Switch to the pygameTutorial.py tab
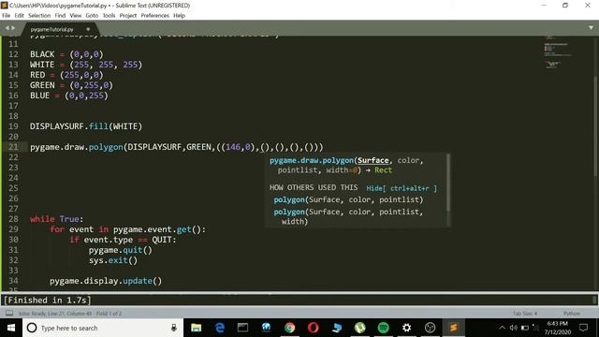Screen dimensions: 599x337 [x=52, y=29]
